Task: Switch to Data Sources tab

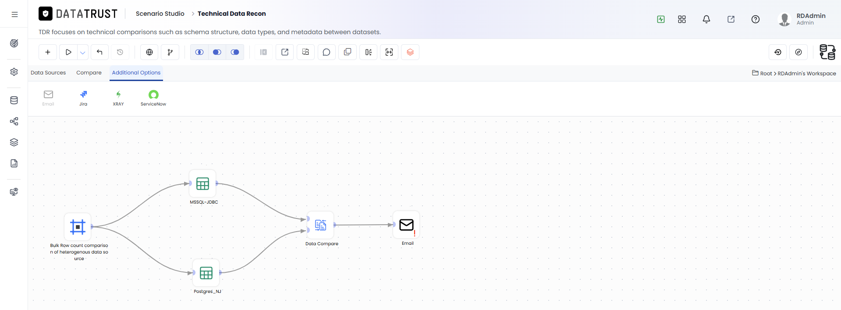Action: (x=48, y=73)
